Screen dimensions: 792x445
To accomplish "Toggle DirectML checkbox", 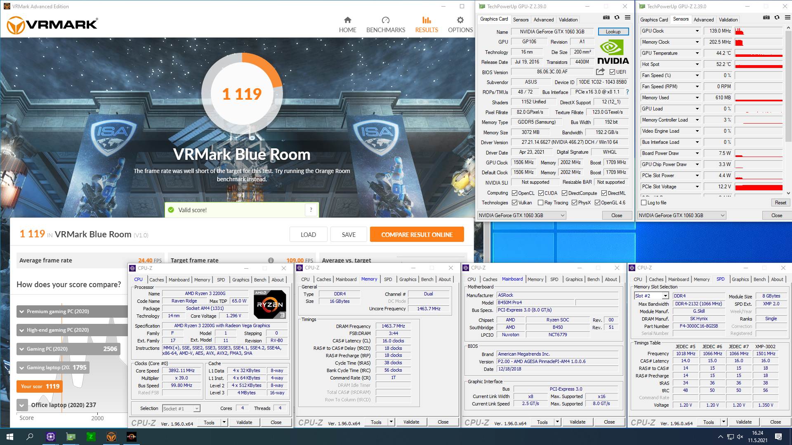I will (604, 193).
